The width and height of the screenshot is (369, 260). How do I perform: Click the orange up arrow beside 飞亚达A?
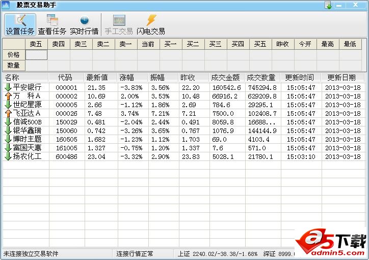[x=8, y=113]
